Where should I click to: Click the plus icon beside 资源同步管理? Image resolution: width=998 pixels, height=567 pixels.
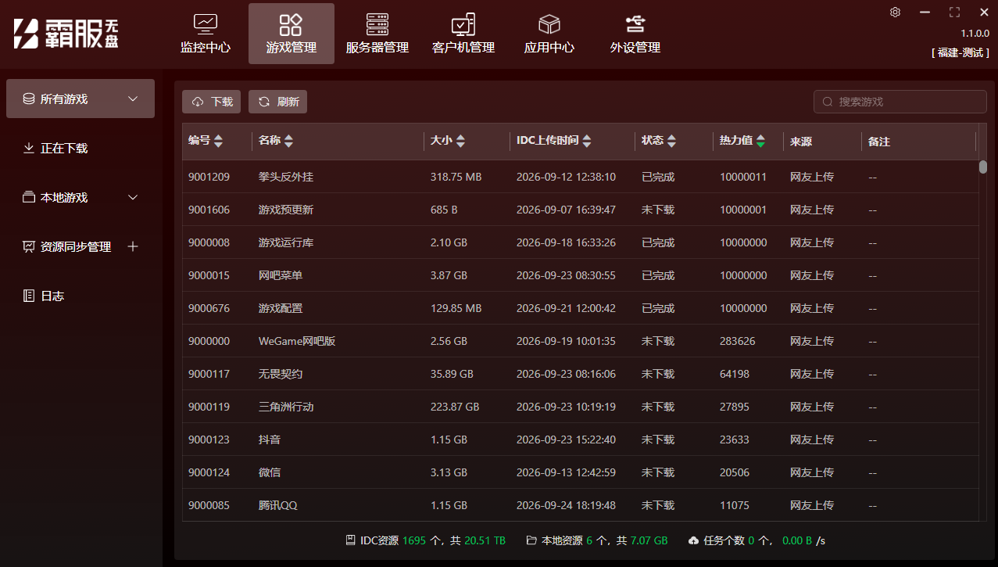[x=133, y=246]
